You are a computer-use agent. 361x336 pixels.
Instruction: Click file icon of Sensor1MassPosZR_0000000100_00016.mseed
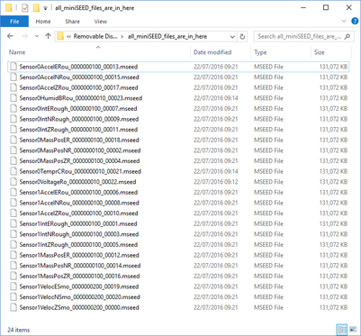[14, 276]
